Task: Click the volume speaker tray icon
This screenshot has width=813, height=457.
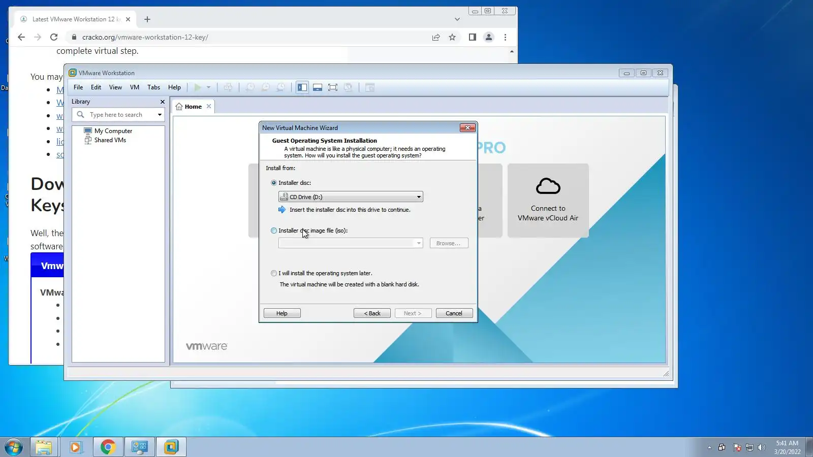Action: click(x=761, y=447)
